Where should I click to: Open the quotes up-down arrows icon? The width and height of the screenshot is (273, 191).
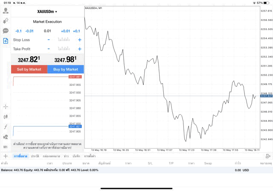6,21
